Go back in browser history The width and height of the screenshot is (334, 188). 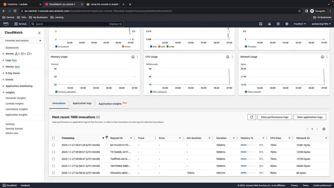coord(4,11)
